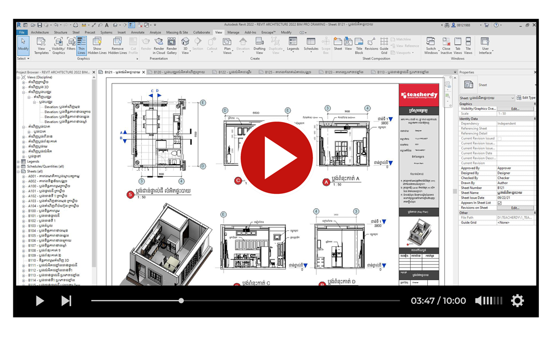Image resolution: width=552 pixels, height=337 pixels.
Task: Print from the quick access toolbar
Action: coord(75,25)
